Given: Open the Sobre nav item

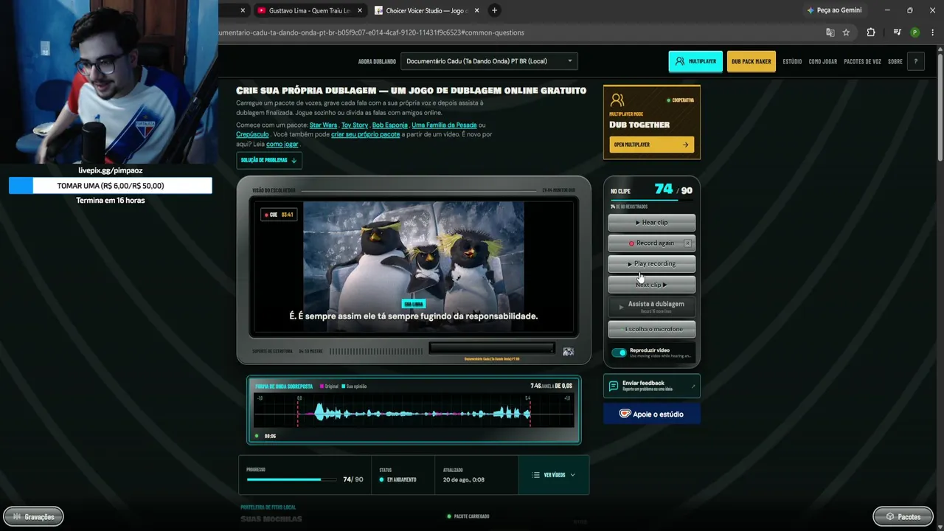Looking at the screenshot, I should (895, 61).
